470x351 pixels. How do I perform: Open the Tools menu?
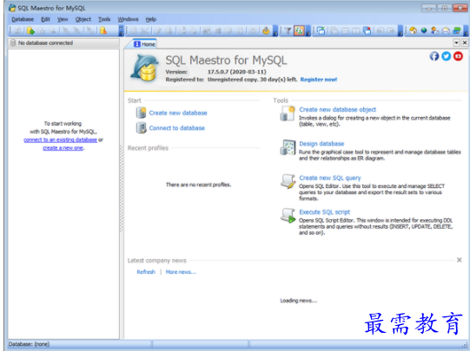104,19
